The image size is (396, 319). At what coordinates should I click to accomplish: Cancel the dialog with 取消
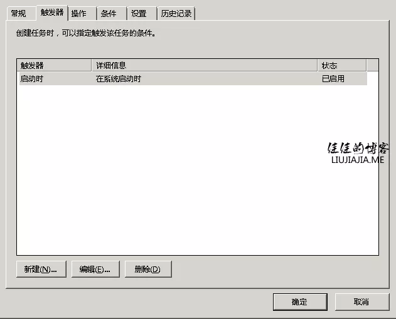click(361, 302)
